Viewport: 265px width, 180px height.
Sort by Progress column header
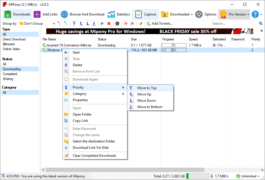point(174,39)
